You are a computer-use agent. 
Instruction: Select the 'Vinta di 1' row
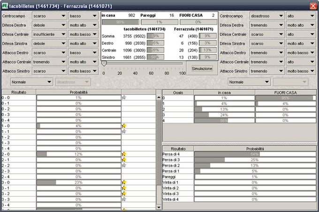pos(239,183)
